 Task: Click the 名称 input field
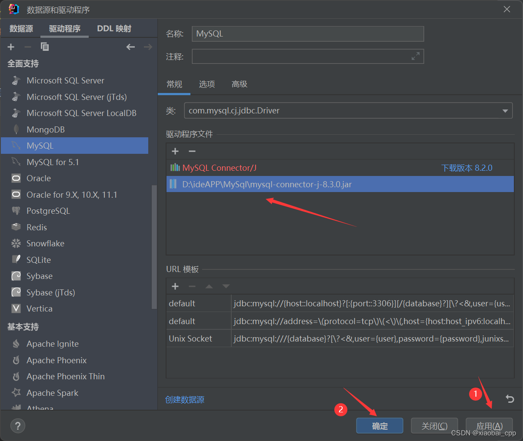pos(308,34)
